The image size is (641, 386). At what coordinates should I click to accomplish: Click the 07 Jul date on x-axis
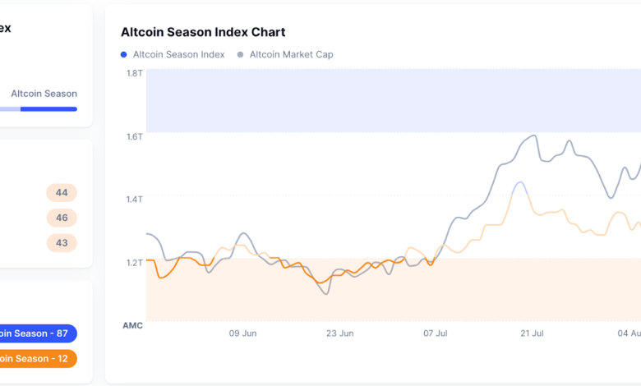(435, 333)
